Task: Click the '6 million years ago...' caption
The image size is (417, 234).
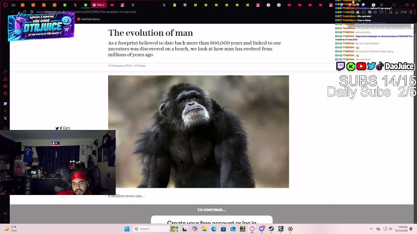Action: click(x=126, y=196)
